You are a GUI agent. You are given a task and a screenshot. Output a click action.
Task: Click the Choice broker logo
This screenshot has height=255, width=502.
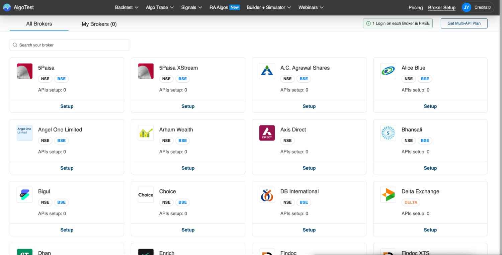coord(146,195)
